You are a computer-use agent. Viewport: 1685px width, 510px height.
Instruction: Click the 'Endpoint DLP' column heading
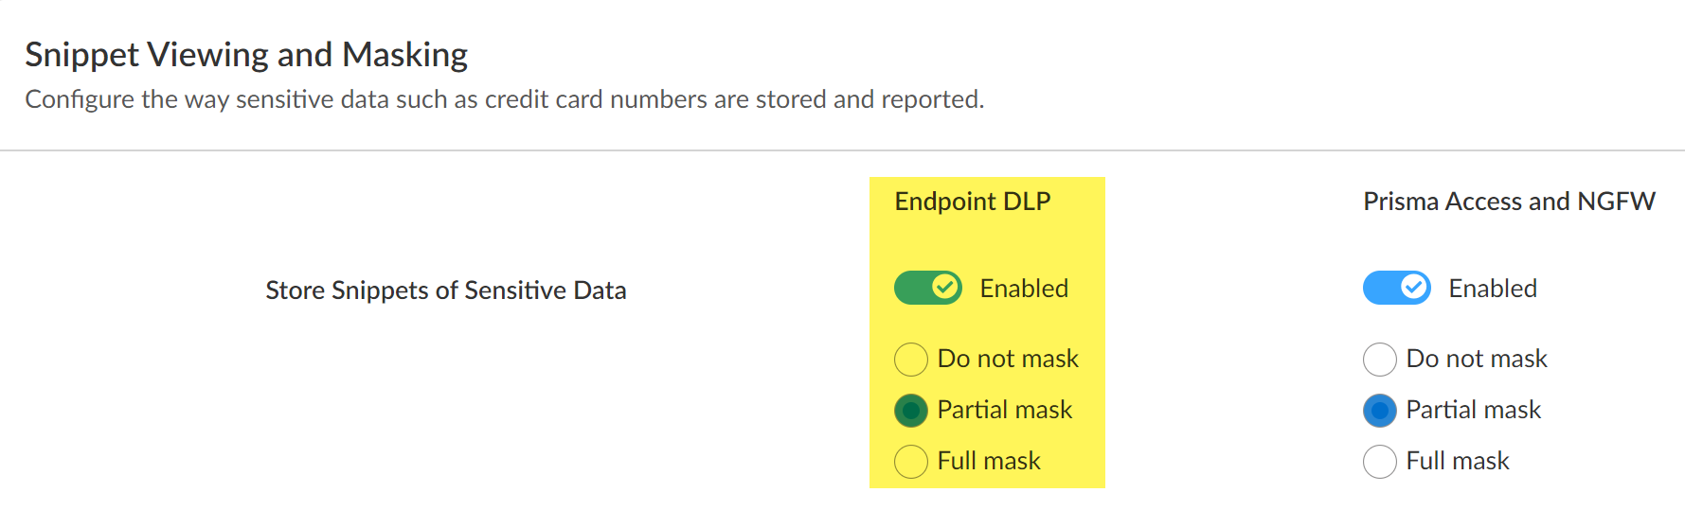click(x=973, y=202)
